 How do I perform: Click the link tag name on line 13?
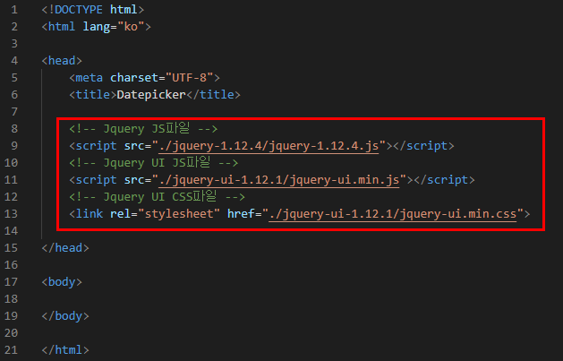pos(89,214)
